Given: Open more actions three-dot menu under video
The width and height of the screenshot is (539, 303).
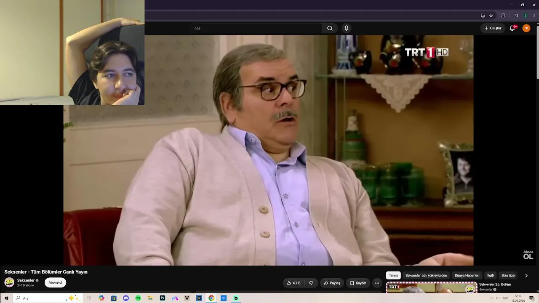Looking at the screenshot, I should pyautogui.click(x=377, y=283).
